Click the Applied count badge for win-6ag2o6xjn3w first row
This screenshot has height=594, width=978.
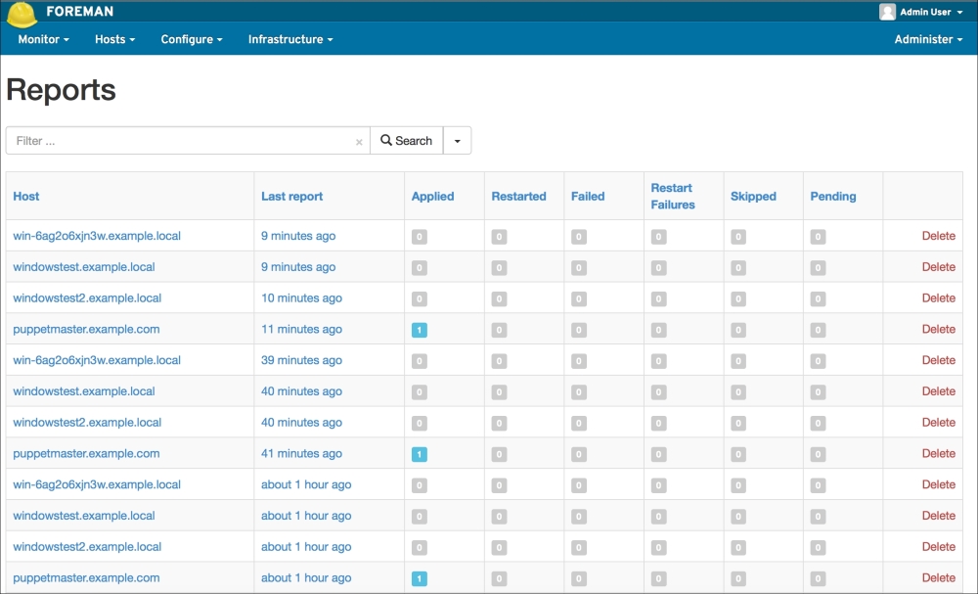[x=420, y=237]
